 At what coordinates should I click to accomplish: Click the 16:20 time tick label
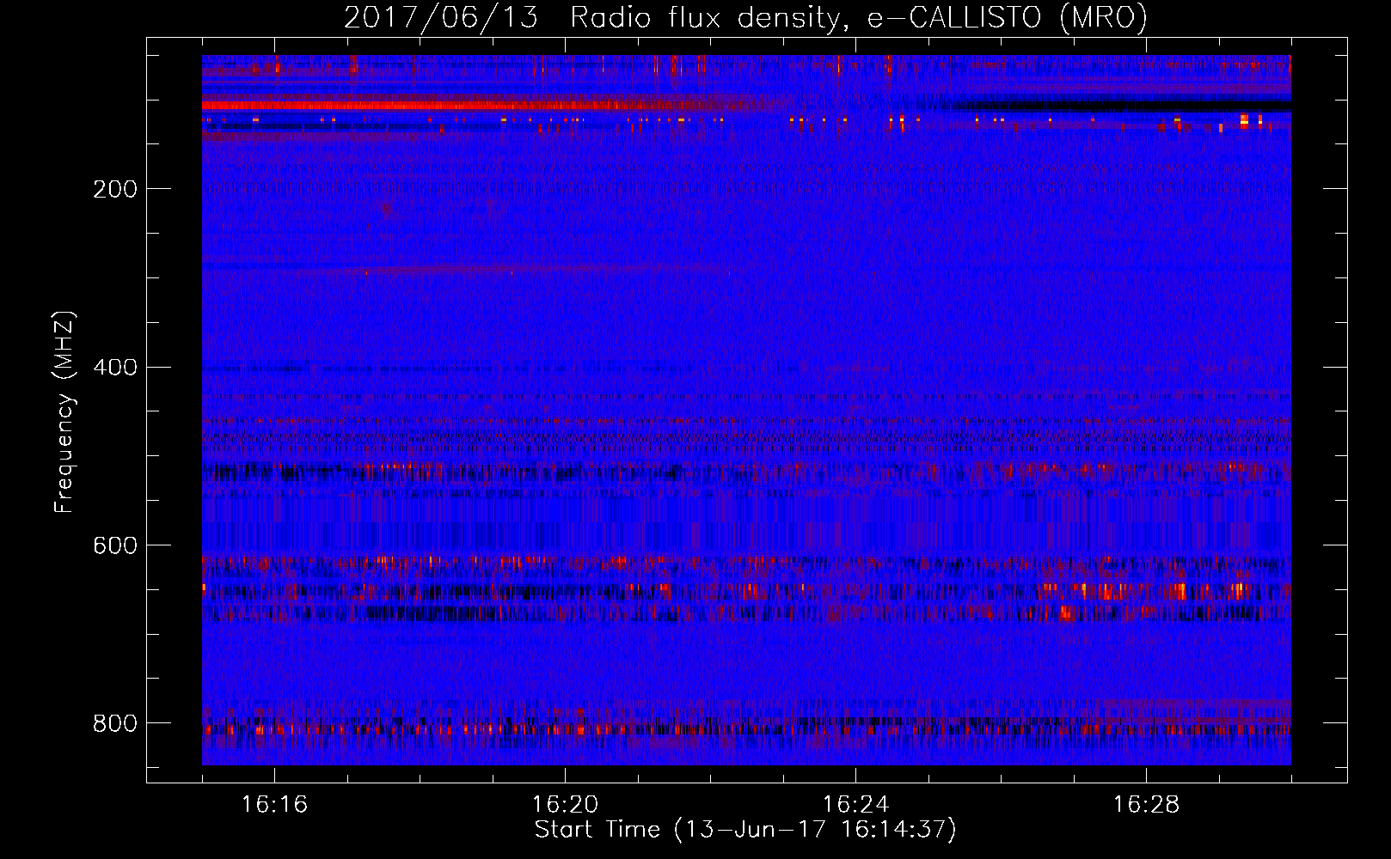pyautogui.click(x=565, y=804)
